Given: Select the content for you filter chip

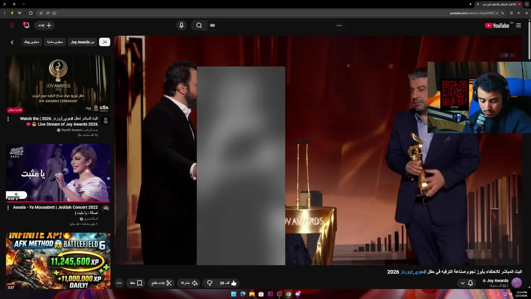Looking at the screenshot, I should (x=31, y=42).
